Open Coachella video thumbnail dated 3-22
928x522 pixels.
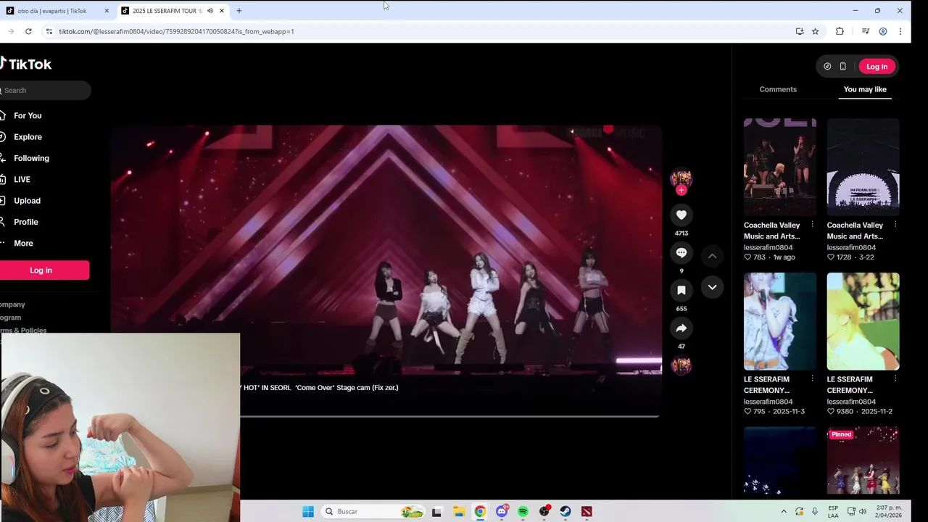(863, 167)
